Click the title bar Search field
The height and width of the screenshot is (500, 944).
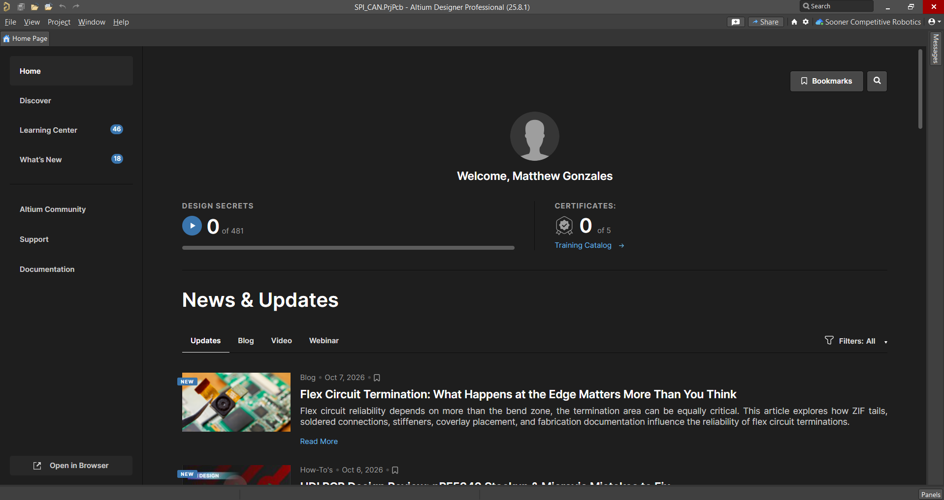(837, 6)
